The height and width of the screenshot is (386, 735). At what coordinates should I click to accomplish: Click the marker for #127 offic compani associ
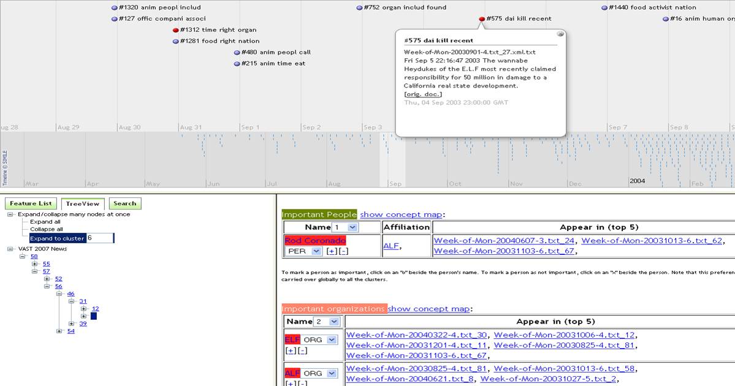pos(115,19)
